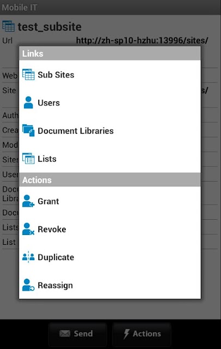
Task: Click the test_subsite site icon
Action: point(9,26)
